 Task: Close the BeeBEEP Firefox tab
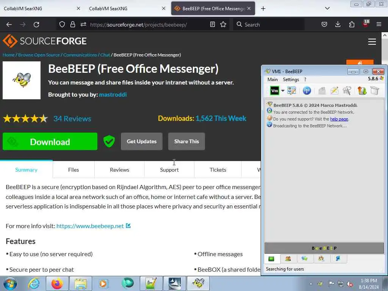pos(249,8)
